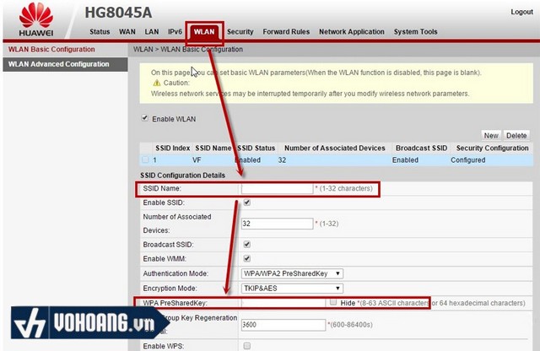Toggle the Hide password checkbox
The height and width of the screenshot is (351, 540).
(x=333, y=302)
